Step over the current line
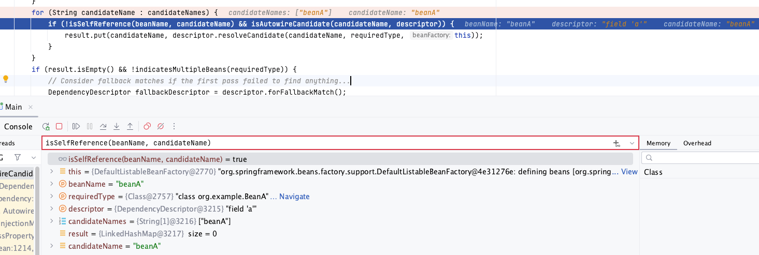Image resolution: width=759 pixels, height=255 pixels. tap(103, 126)
